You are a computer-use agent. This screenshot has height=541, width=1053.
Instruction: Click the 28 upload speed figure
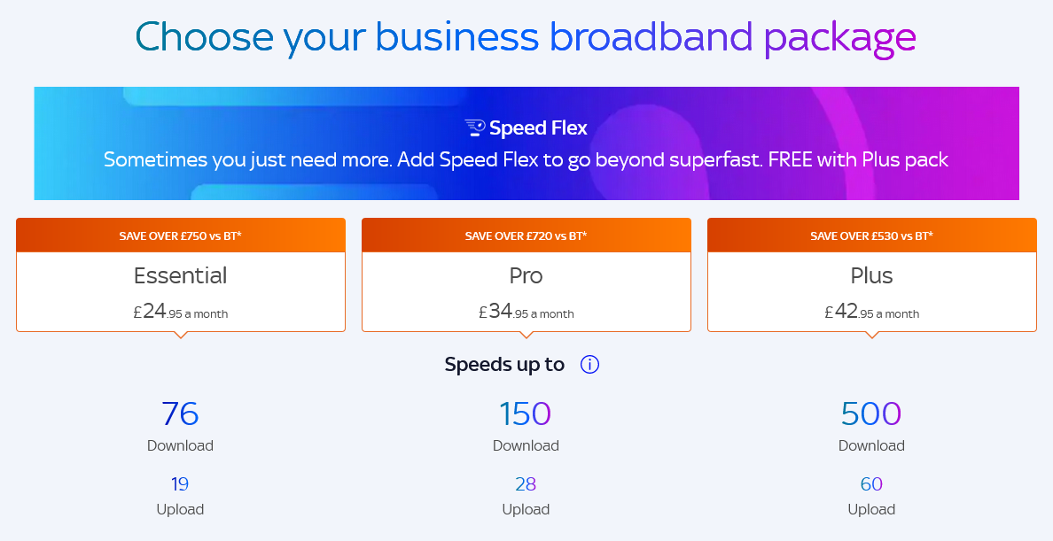[525, 484]
